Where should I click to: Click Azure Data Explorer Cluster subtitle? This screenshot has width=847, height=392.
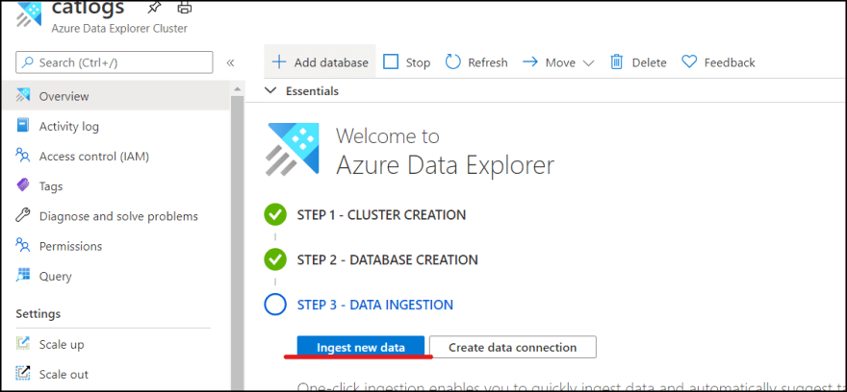pyautogui.click(x=119, y=29)
